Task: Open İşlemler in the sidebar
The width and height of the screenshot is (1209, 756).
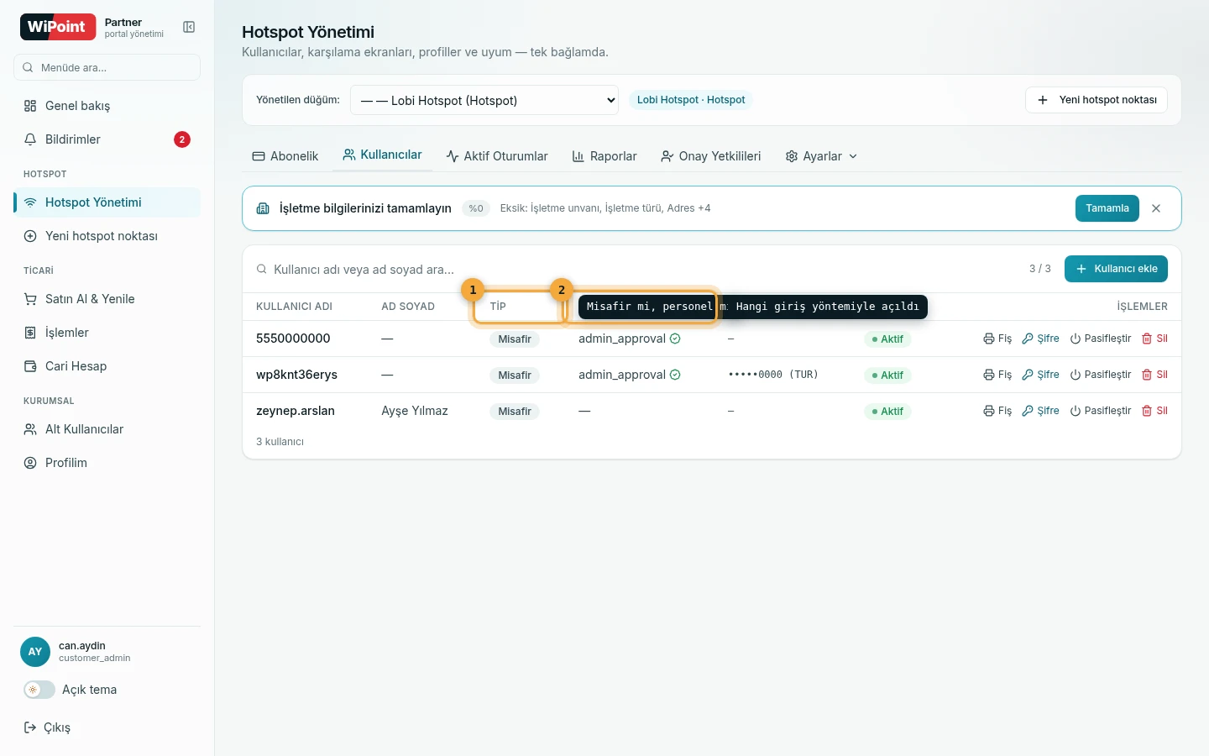Action: pyautogui.click(x=107, y=333)
